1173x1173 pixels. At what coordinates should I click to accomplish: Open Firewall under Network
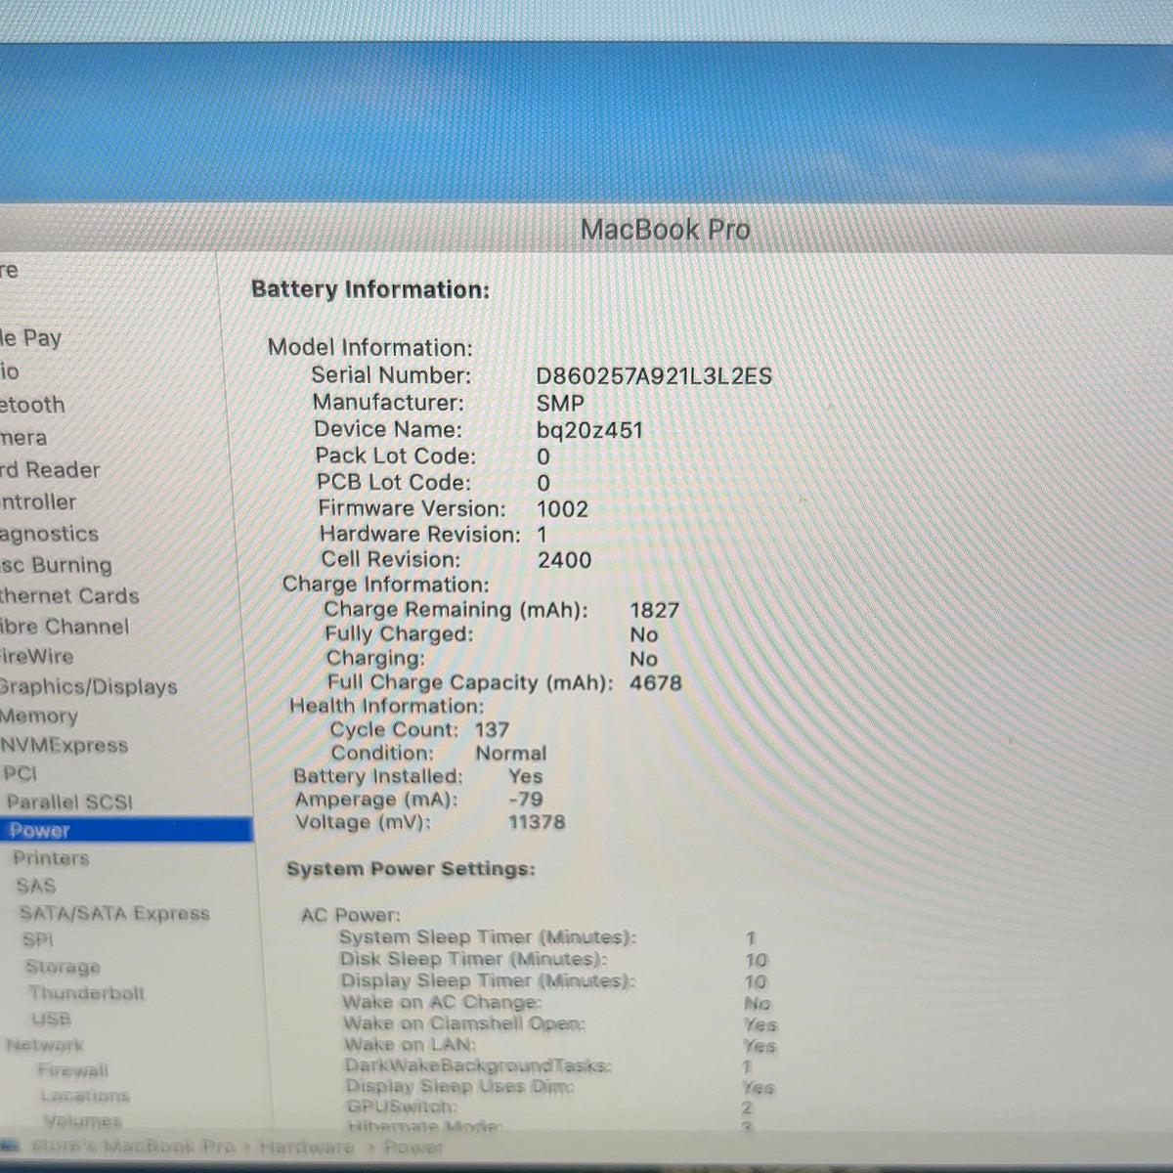coord(73,1071)
